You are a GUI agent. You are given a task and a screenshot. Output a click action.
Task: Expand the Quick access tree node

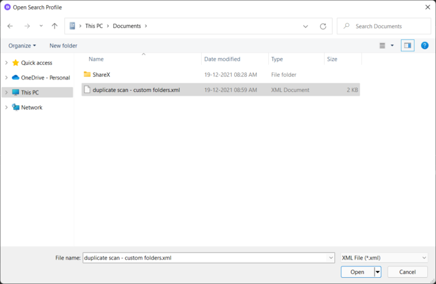(6, 63)
